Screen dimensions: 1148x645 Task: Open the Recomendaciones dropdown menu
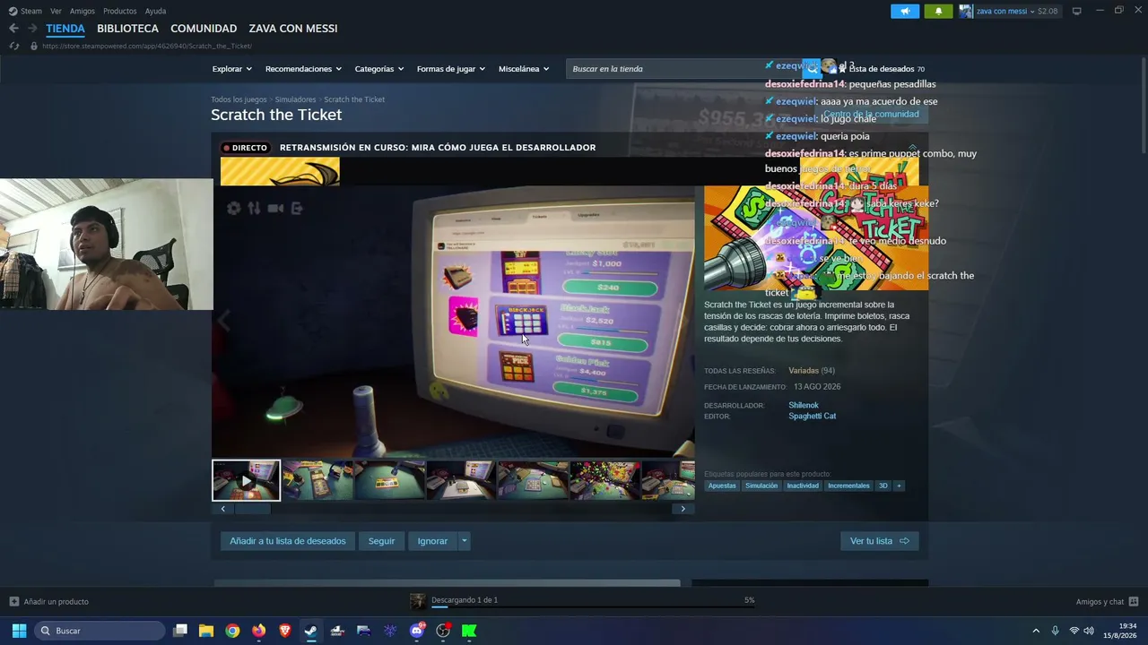[303, 69]
